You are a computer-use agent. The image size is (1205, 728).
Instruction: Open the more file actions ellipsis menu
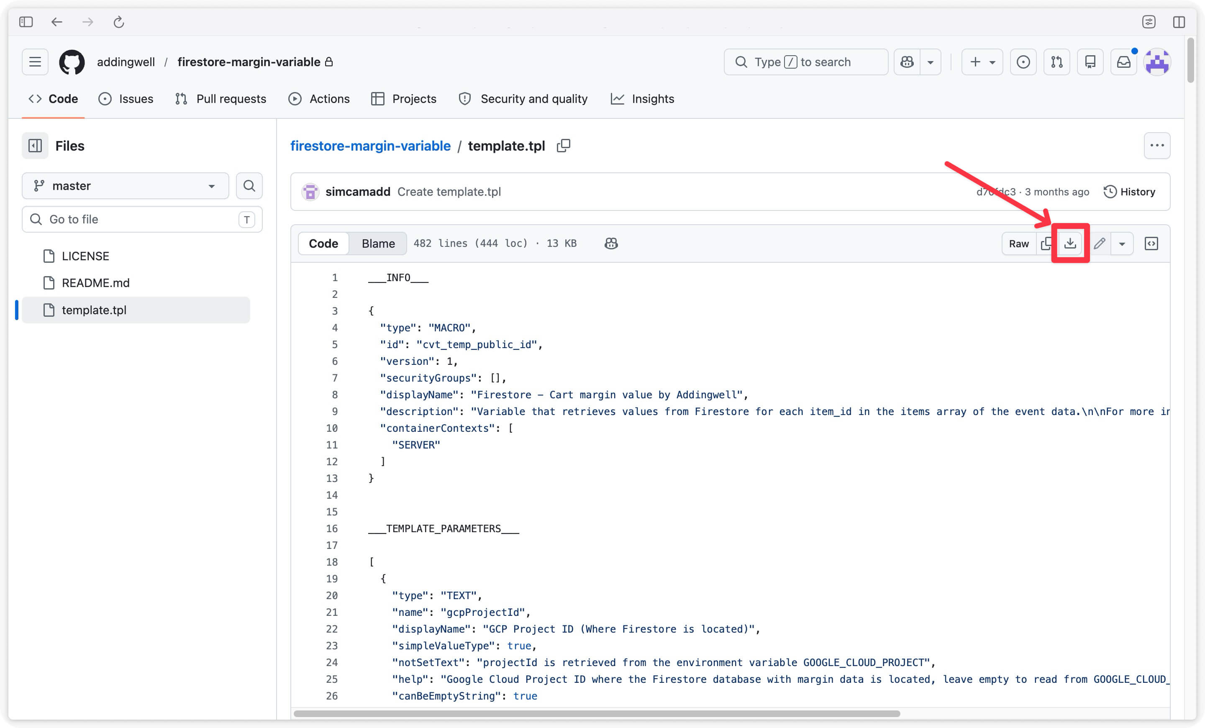[x=1156, y=146]
